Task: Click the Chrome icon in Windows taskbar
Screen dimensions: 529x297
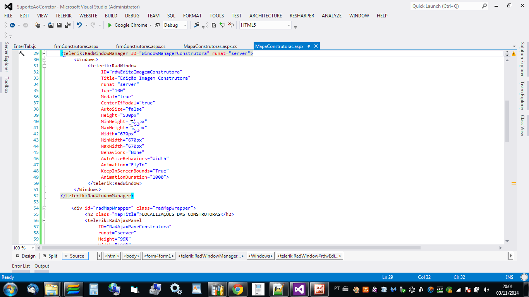Action: (x=237, y=289)
